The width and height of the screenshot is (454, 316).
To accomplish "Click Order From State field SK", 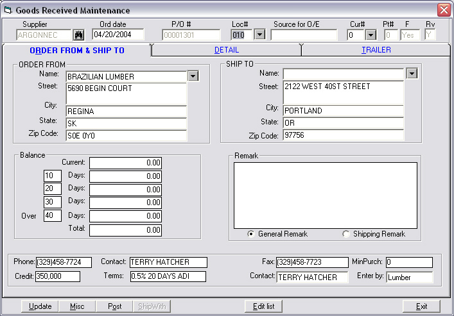I will (x=127, y=124).
